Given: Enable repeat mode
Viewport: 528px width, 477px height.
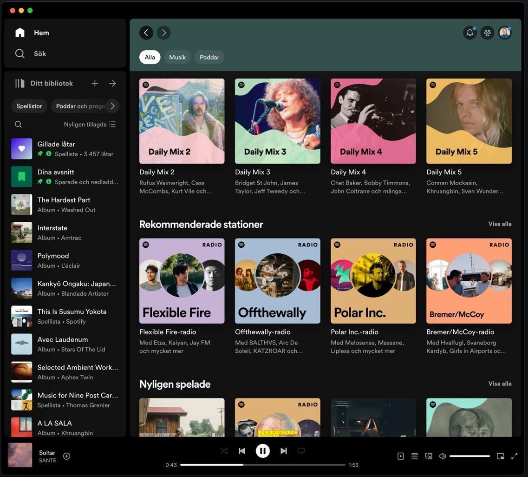Looking at the screenshot, I should click(301, 450).
